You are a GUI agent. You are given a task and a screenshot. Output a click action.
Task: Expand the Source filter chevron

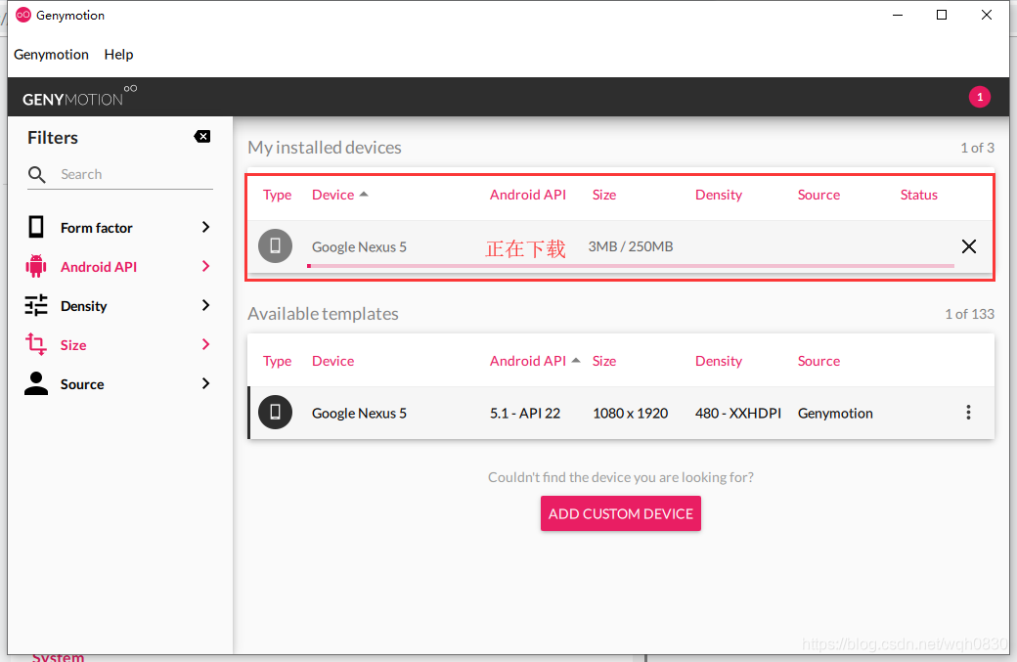(x=205, y=384)
